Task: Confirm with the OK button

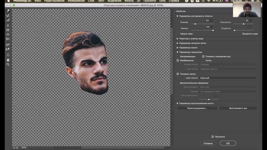Action: [x=228, y=143]
